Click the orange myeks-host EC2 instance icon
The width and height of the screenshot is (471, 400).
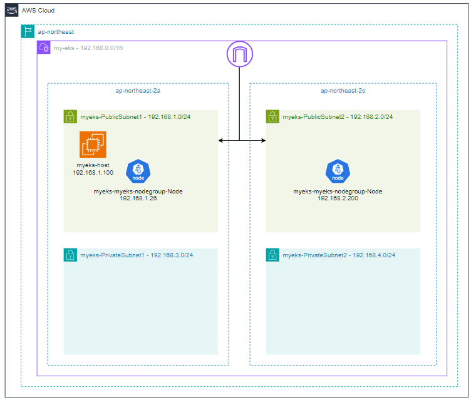click(93, 145)
